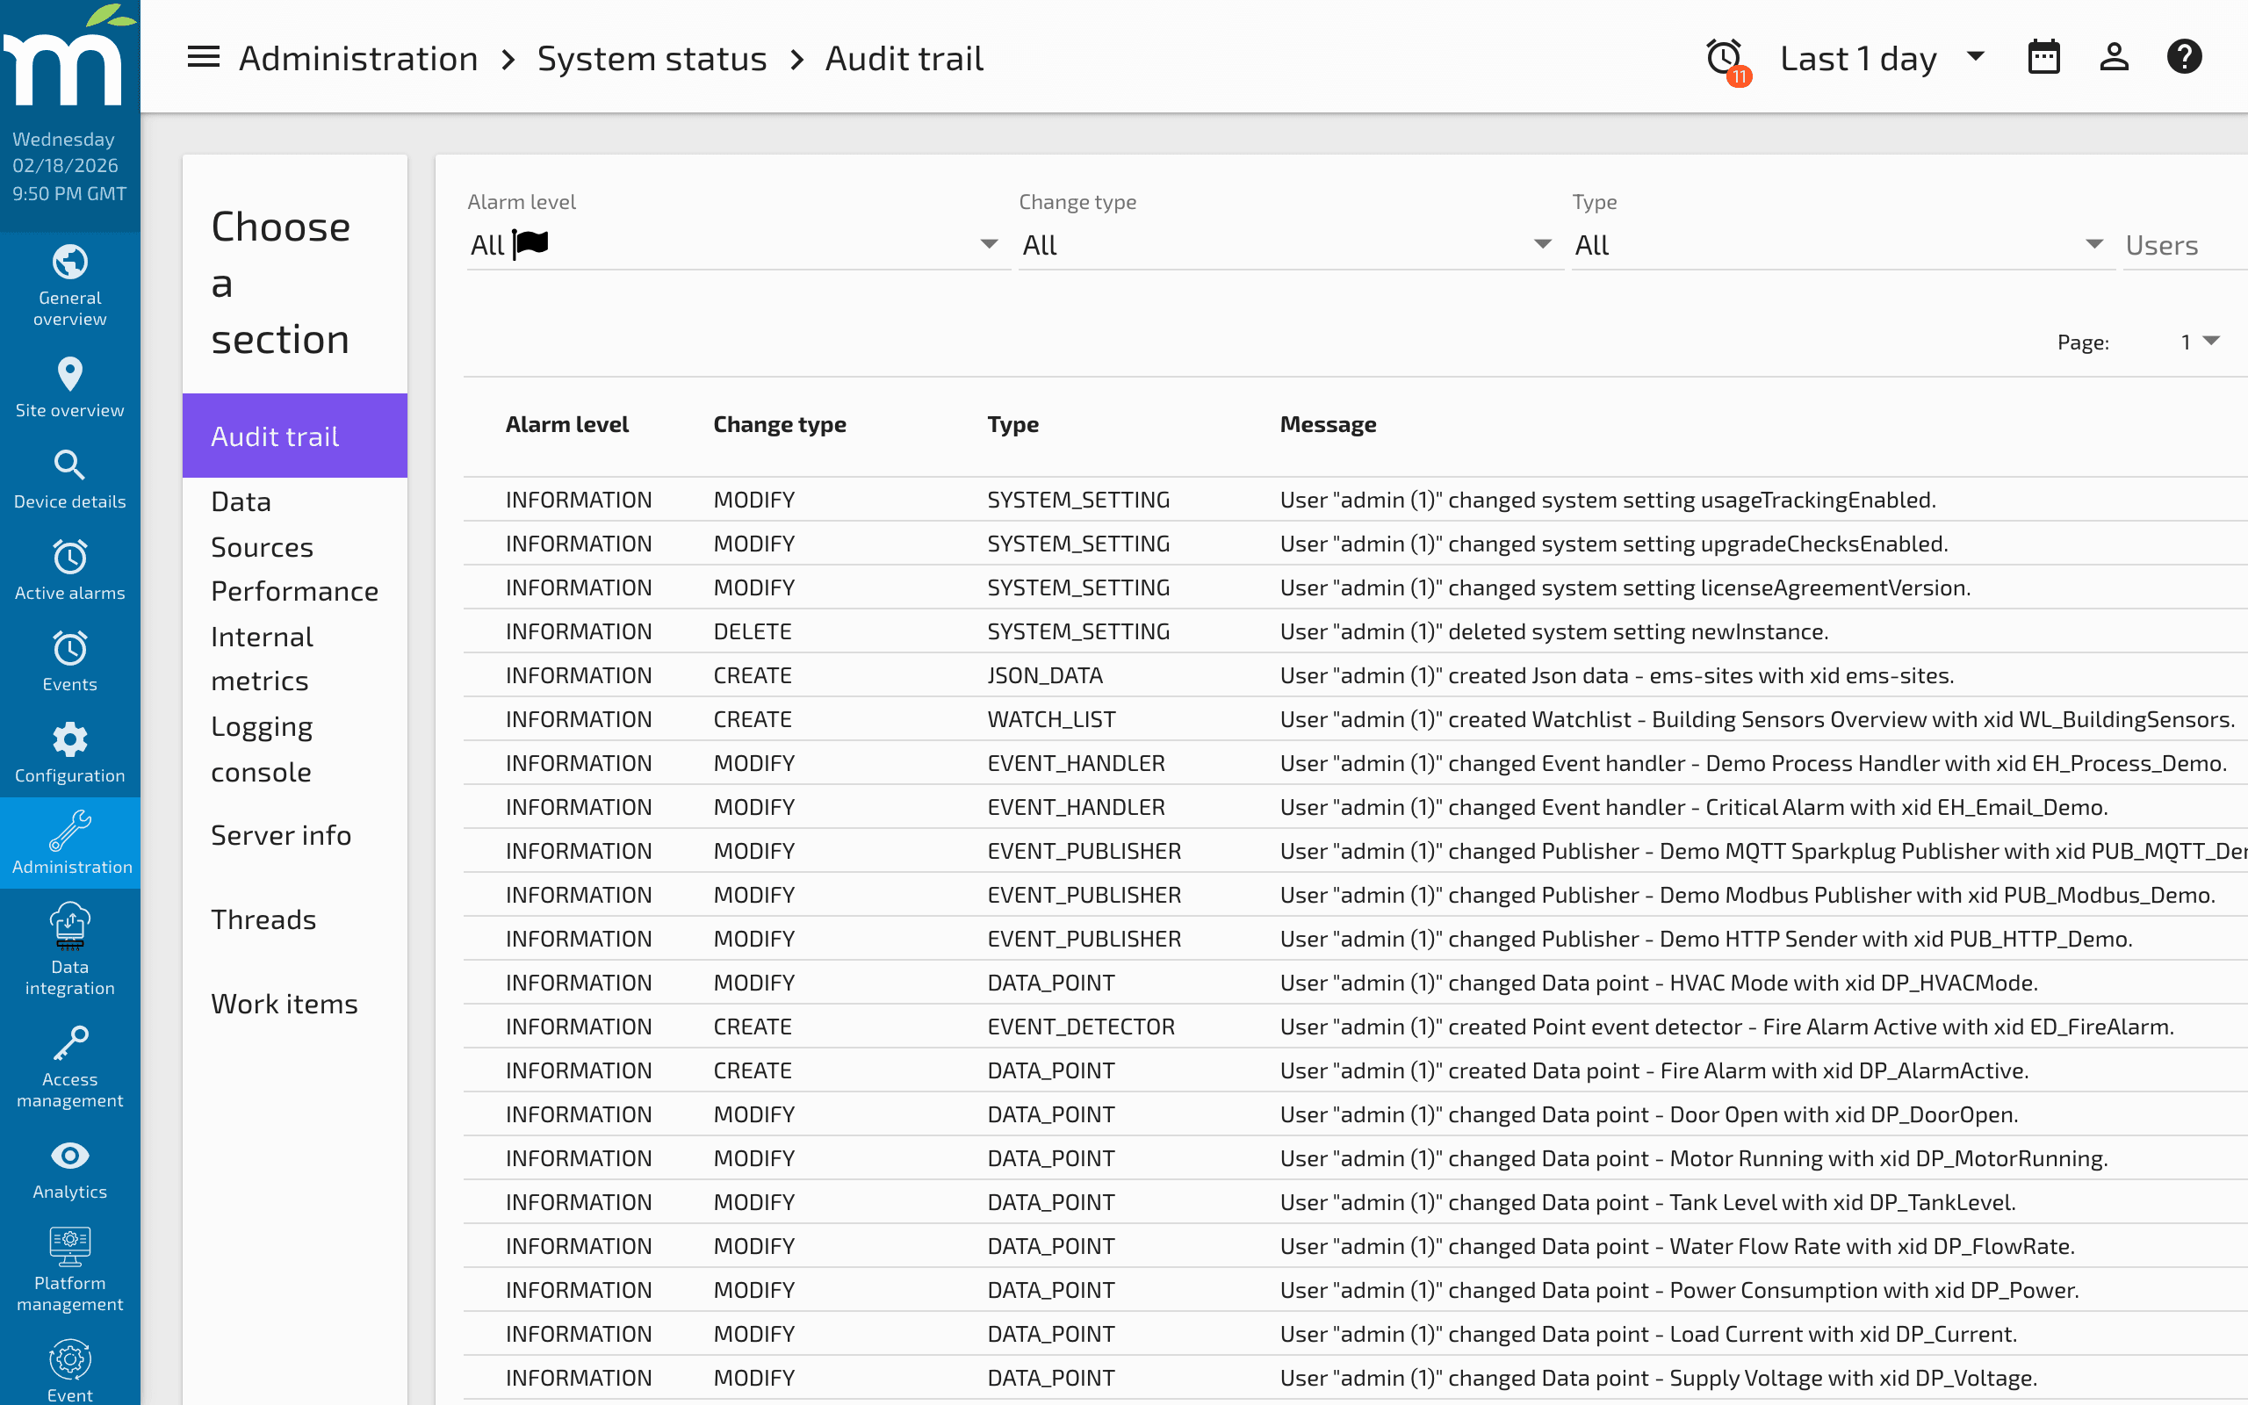The width and height of the screenshot is (2248, 1405).
Task: Open the Last 1 day time range dropdown
Action: pyautogui.click(x=1881, y=58)
